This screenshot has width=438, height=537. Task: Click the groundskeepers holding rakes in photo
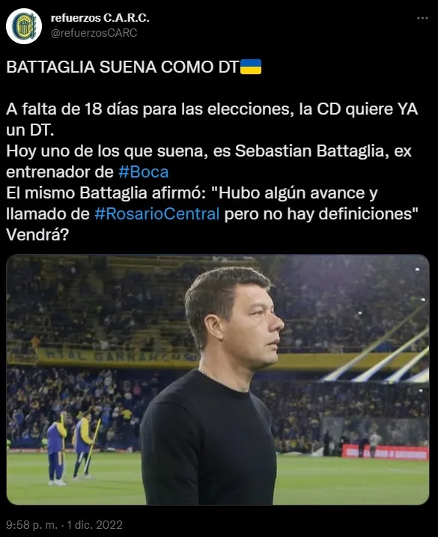click(73, 448)
